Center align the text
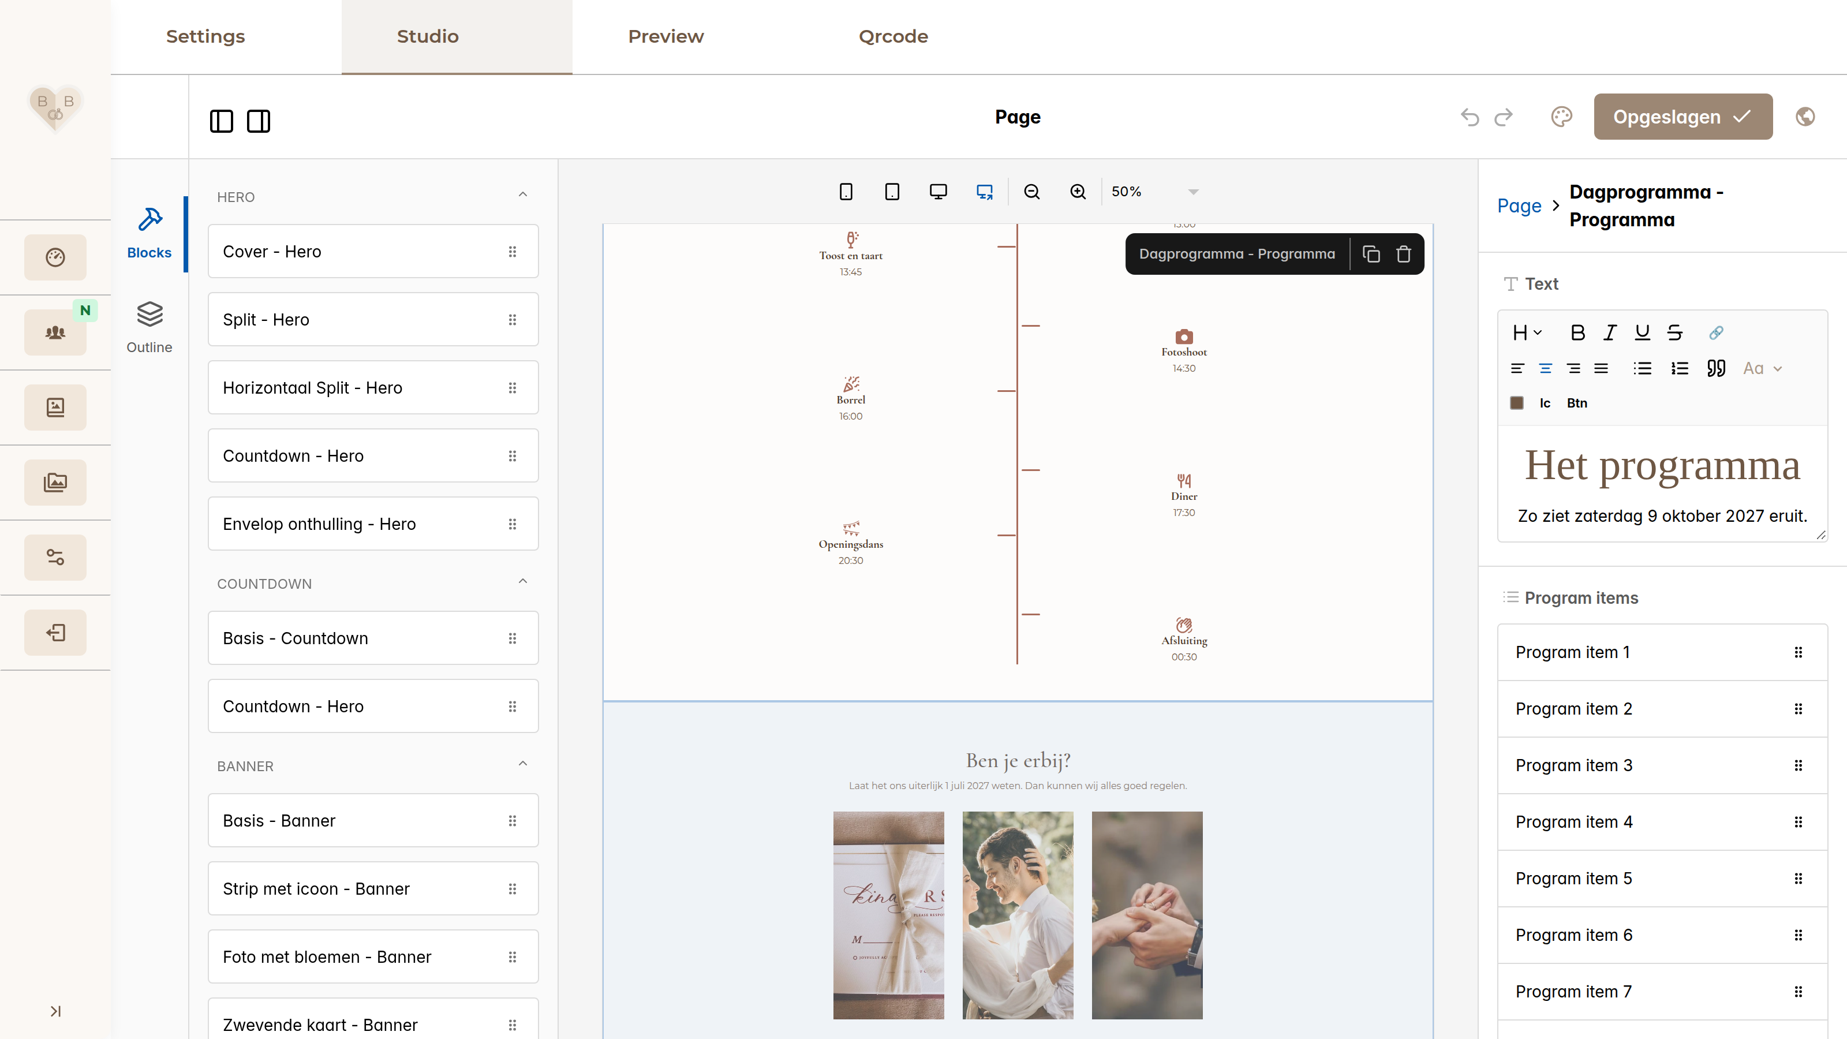Viewport: 1847px width, 1039px height. (1545, 369)
